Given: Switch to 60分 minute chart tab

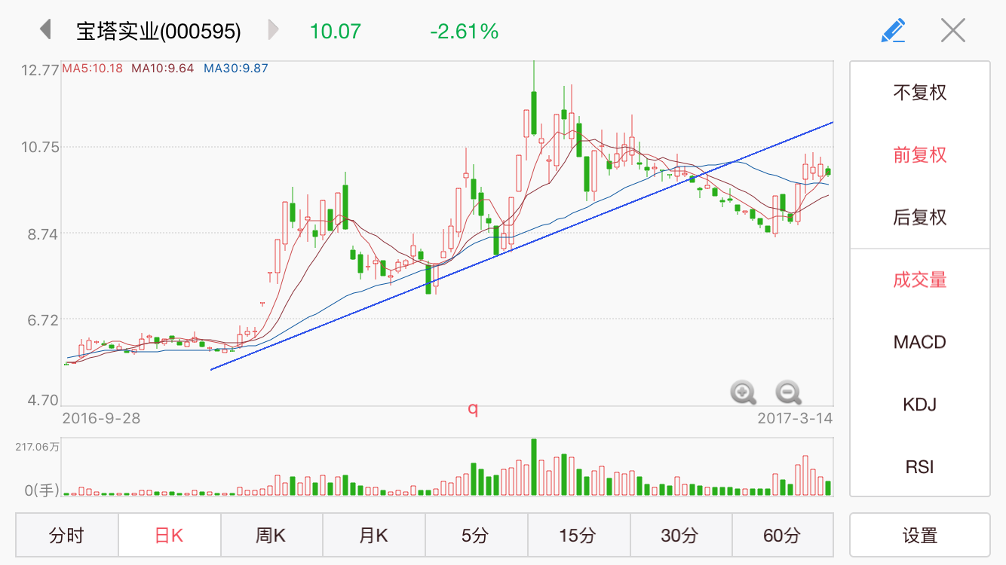Looking at the screenshot, I should pos(783,536).
